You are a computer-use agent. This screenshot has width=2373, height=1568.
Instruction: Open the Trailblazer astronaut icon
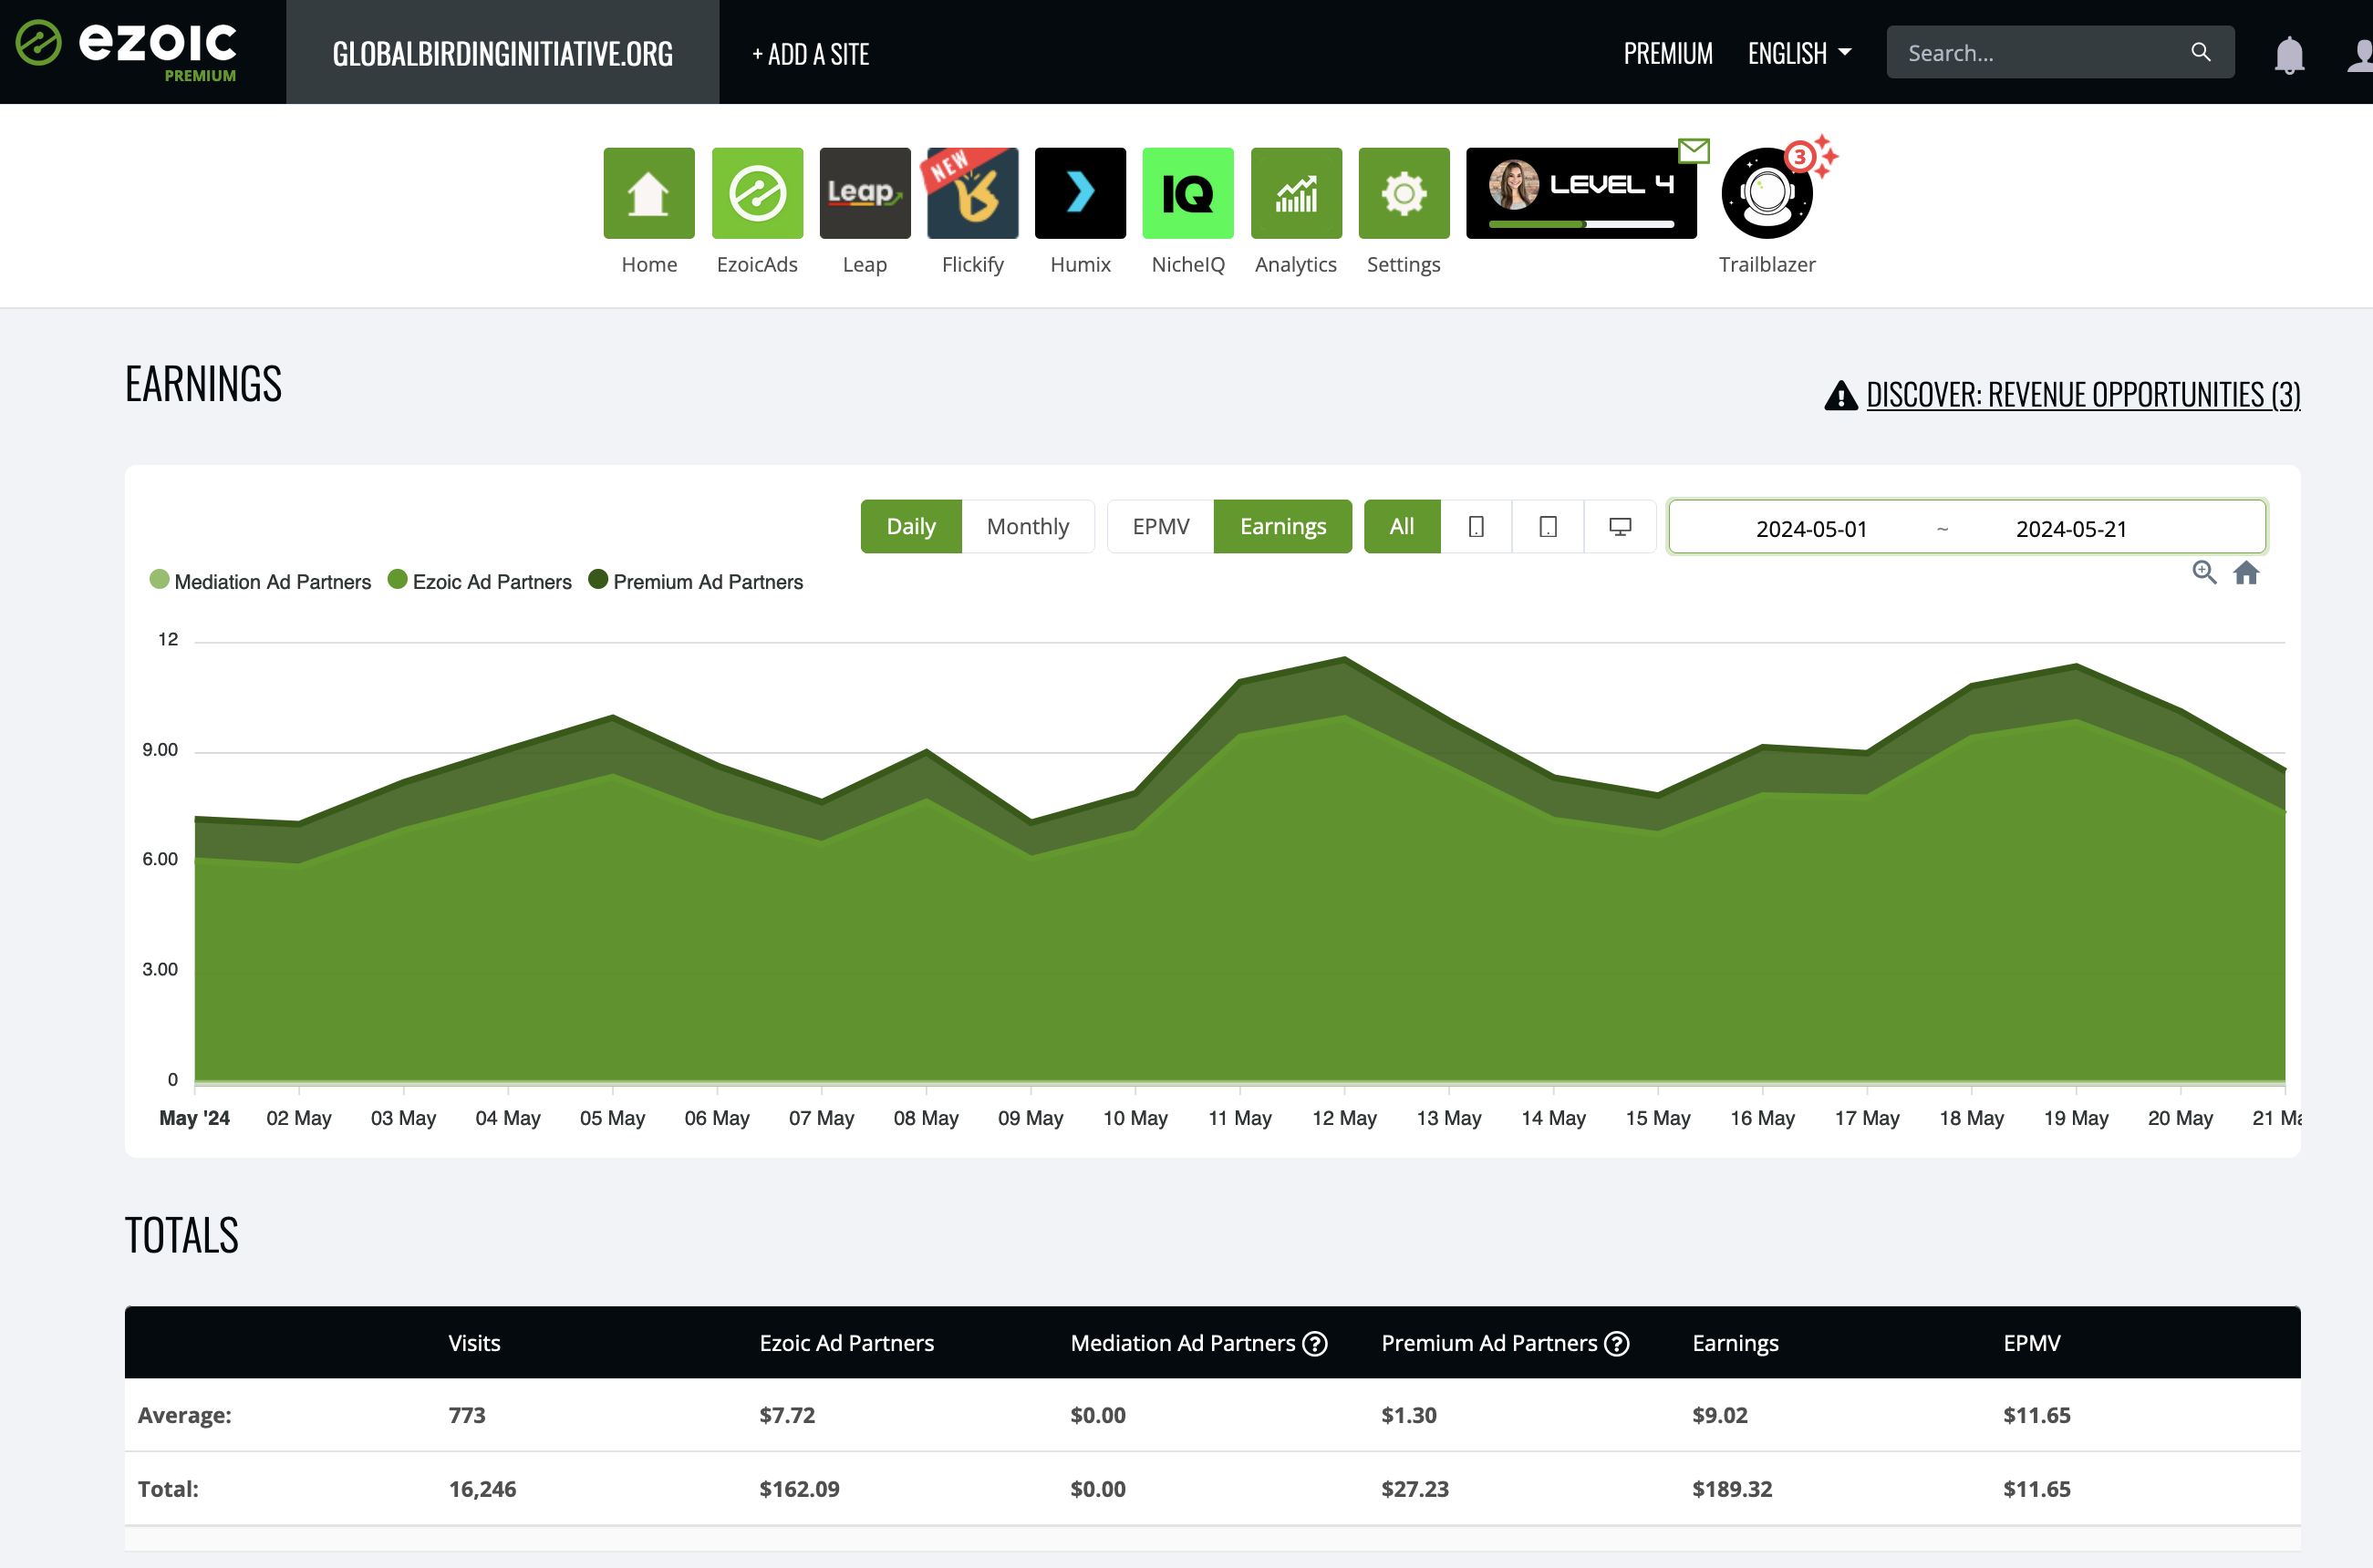coord(1767,193)
